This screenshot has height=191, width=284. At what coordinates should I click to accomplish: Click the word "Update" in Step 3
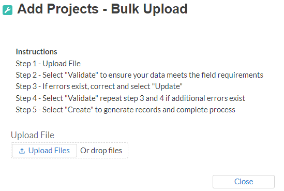point(168,86)
